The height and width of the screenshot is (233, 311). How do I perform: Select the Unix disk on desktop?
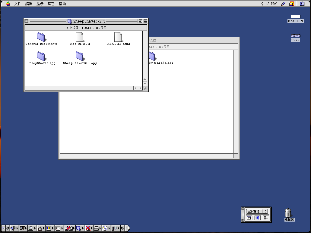pyautogui.click(x=295, y=38)
